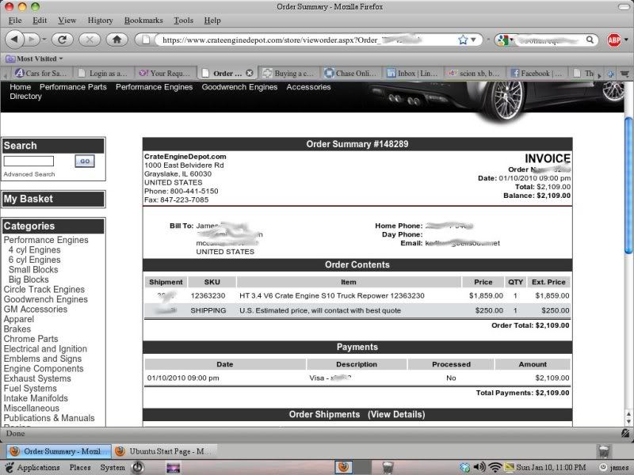Open the System menu in GNOME panel
The height and width of the screenshot is (475, 634).
coord(113,467)
